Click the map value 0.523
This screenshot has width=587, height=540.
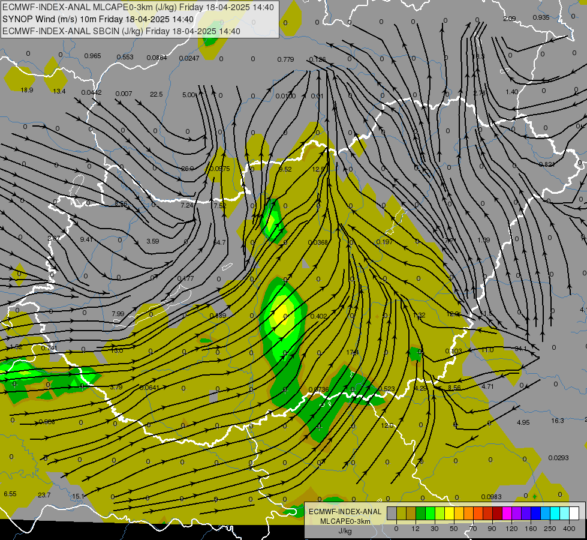pos(386,389)
